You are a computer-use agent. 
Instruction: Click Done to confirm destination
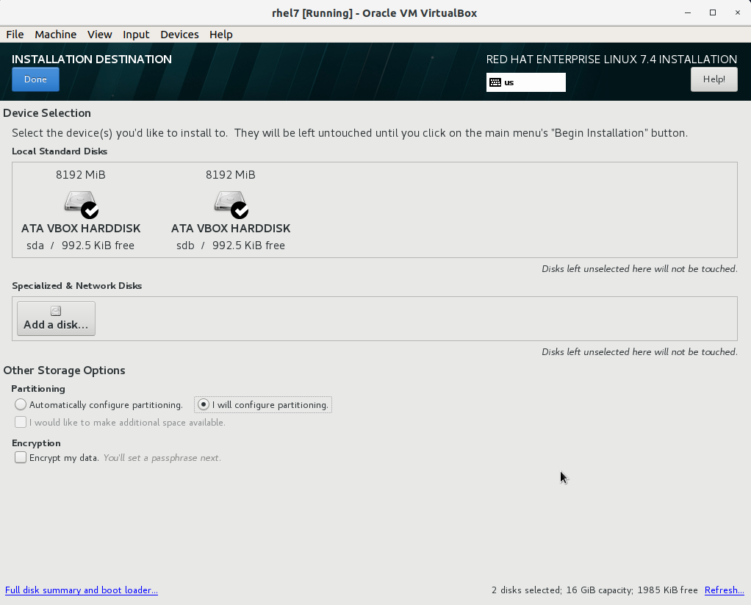click(x=35, y=79)
